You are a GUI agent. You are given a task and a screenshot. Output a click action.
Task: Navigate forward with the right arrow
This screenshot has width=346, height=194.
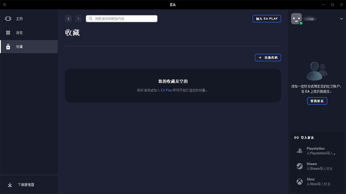(x=78, y=19)
